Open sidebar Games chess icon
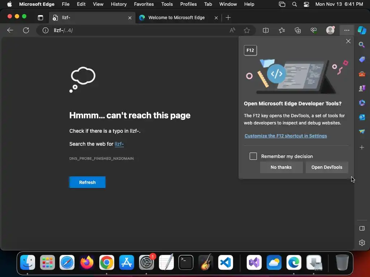 362,88
